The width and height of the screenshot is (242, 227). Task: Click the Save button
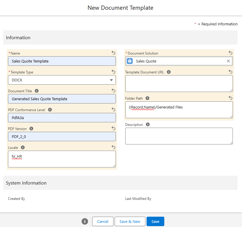pyautogui.click(x=155, y=221)
